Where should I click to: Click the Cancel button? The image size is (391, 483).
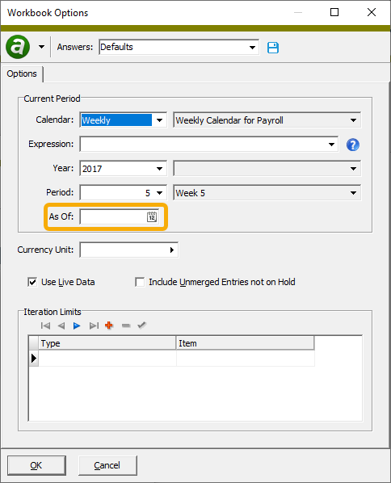(107, 465)
